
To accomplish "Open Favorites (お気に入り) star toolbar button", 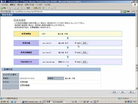I will [x=36, y=8].
